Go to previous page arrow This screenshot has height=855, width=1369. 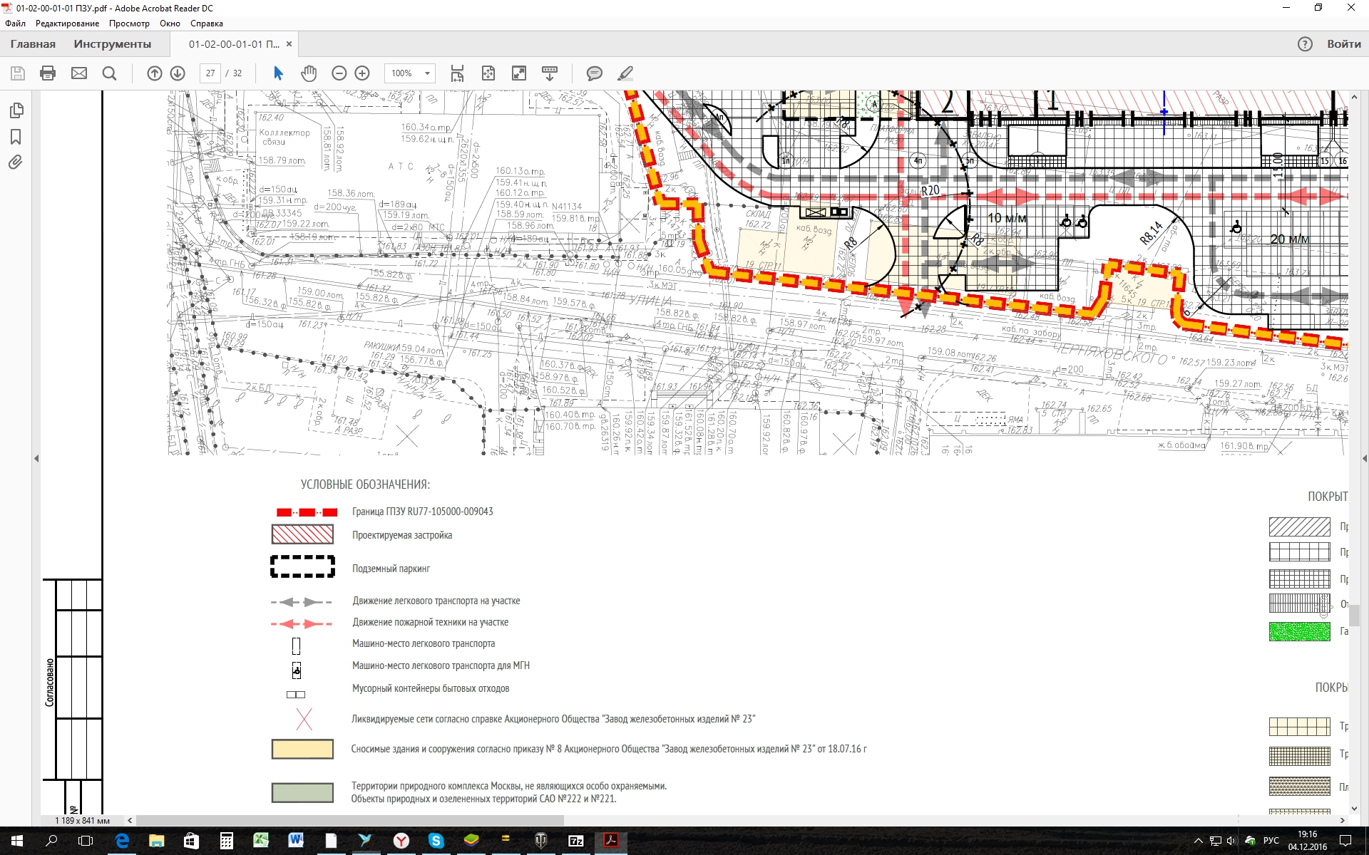(155, 73)
